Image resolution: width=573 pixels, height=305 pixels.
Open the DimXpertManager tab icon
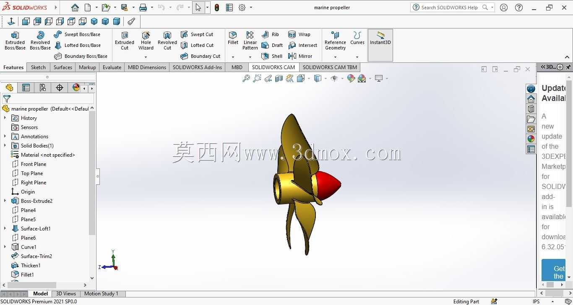coord(60,88)
